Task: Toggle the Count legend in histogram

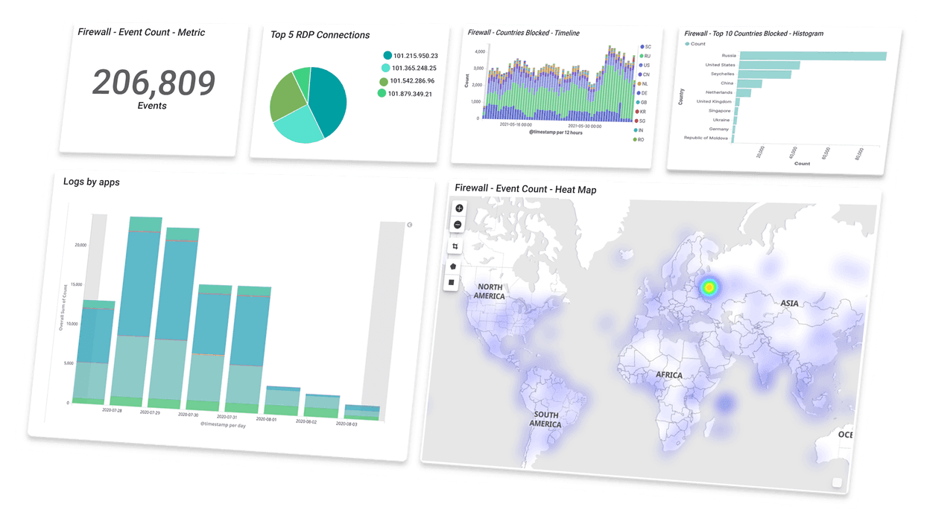Action: [x=695, y=44]
